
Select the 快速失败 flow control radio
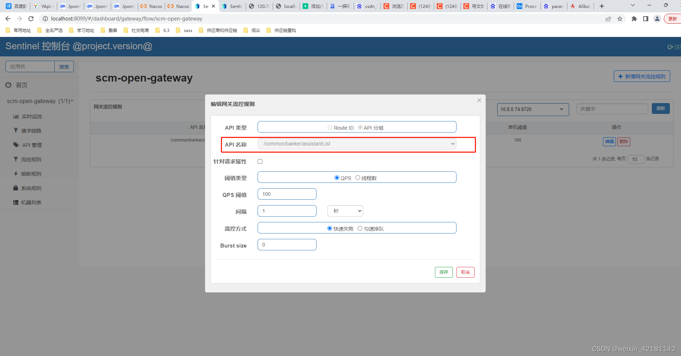[x=330, y=228]
